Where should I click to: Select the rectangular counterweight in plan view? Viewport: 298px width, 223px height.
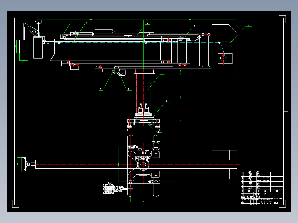(224, 164)
